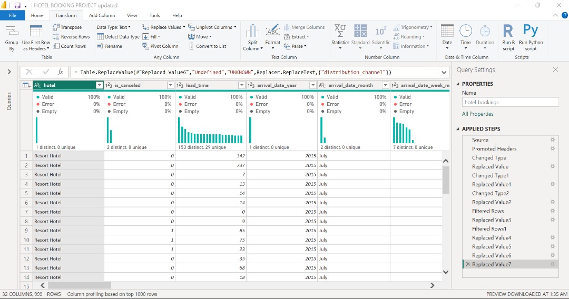Click the table menu icon in grid corner
This screenshot has width=569, height=299.
coord(26,85)
